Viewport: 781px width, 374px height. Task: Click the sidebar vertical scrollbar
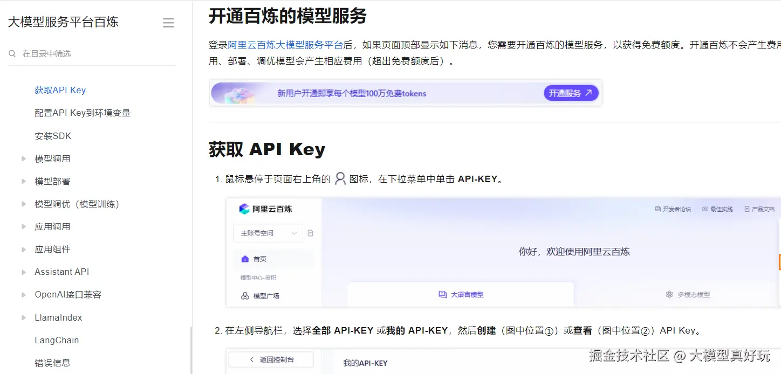(x=191, y=350)
